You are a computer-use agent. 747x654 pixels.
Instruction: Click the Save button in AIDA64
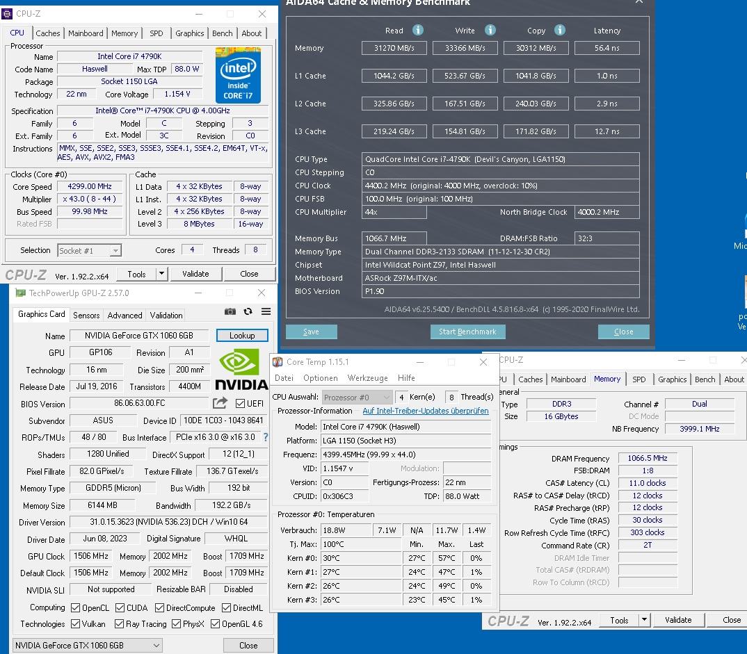pos(311,332)
